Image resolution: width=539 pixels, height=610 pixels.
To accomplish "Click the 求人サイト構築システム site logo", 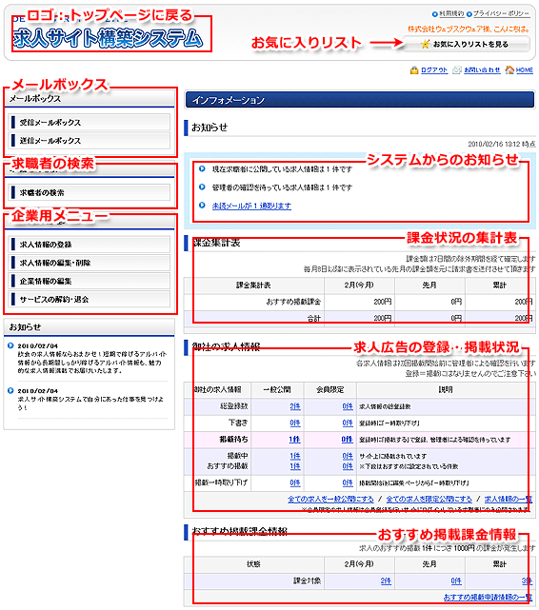I will click(x=108, y=37).
